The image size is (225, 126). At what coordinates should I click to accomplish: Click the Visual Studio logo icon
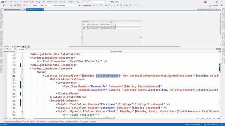[2, 2]
